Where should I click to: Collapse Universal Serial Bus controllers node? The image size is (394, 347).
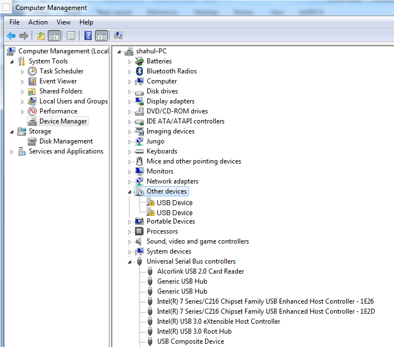tap(129, 262)
